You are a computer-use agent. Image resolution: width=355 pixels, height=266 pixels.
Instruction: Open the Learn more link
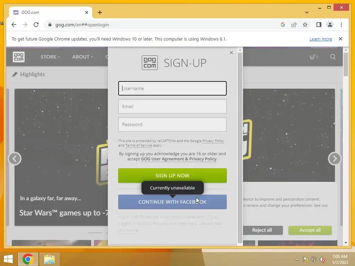click(x=321, y=39)
